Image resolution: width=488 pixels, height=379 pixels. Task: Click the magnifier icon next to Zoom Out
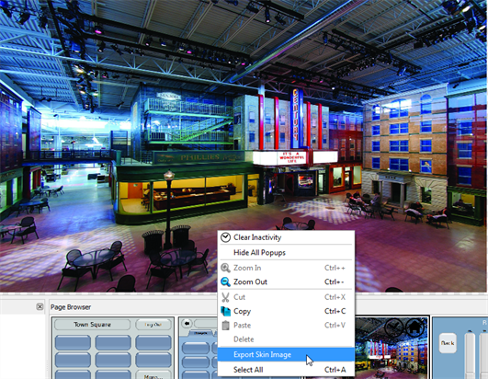coord(225,281)
